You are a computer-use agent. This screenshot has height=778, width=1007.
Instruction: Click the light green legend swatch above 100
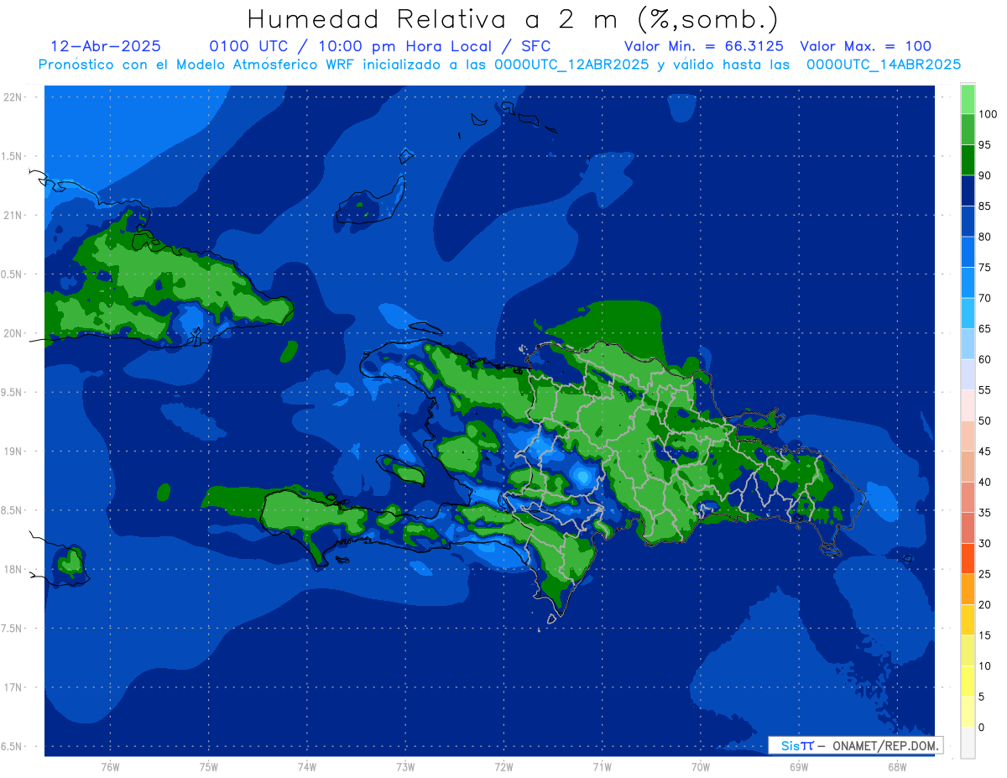tap(968, 99)
